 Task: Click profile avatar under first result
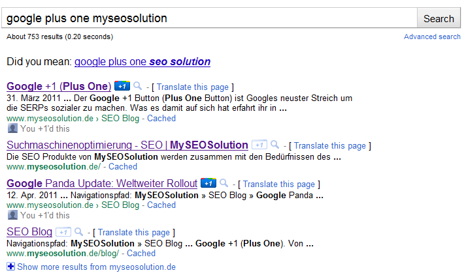click(x=12, y=128)
